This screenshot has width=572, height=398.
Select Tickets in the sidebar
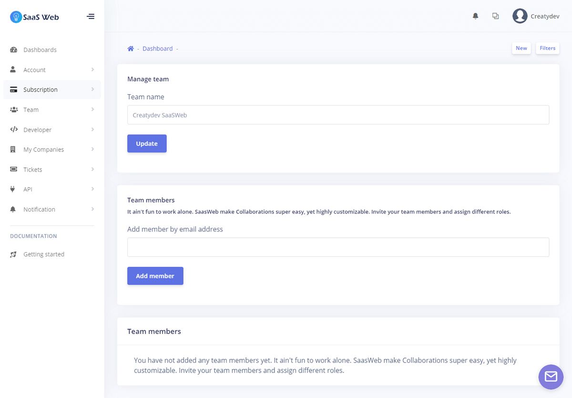(33, 170)
